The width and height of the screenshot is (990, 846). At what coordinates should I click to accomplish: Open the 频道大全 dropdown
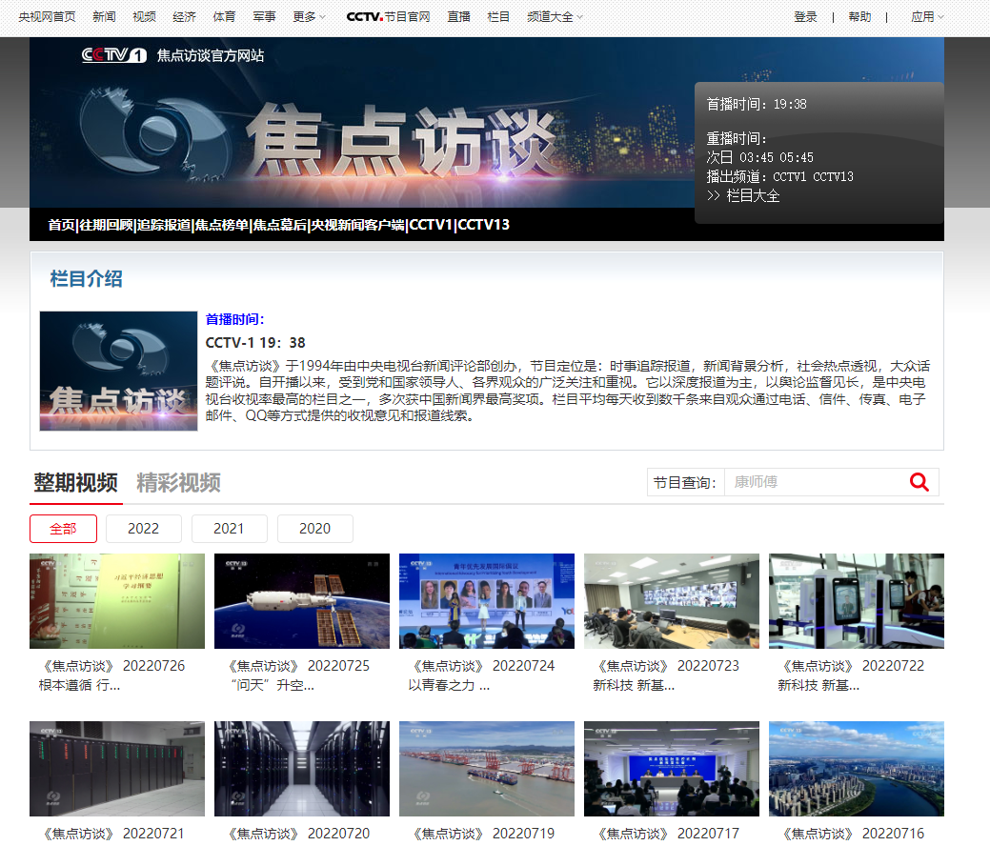[555, 16]
